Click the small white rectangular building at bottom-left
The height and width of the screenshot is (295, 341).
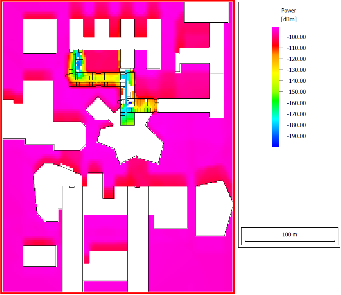(x=39, y=256)
